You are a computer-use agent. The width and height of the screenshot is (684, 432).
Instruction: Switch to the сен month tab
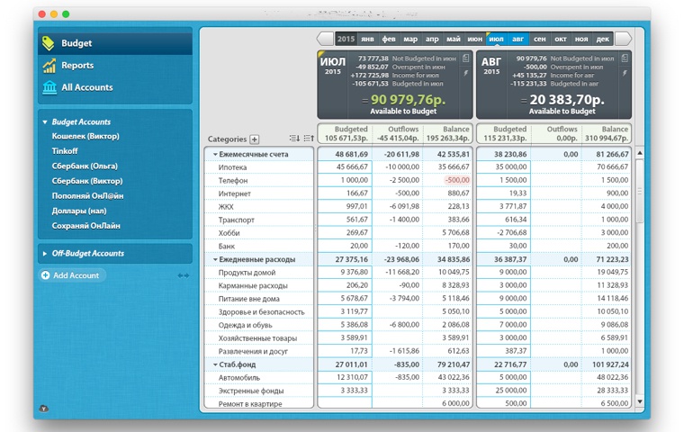tap(539, 40)
